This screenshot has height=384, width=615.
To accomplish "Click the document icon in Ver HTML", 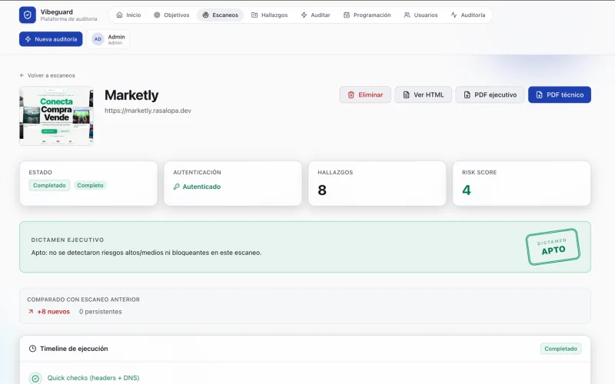I will 407,94.
